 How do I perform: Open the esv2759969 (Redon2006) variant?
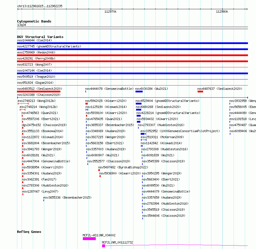(x=36, y=52)
